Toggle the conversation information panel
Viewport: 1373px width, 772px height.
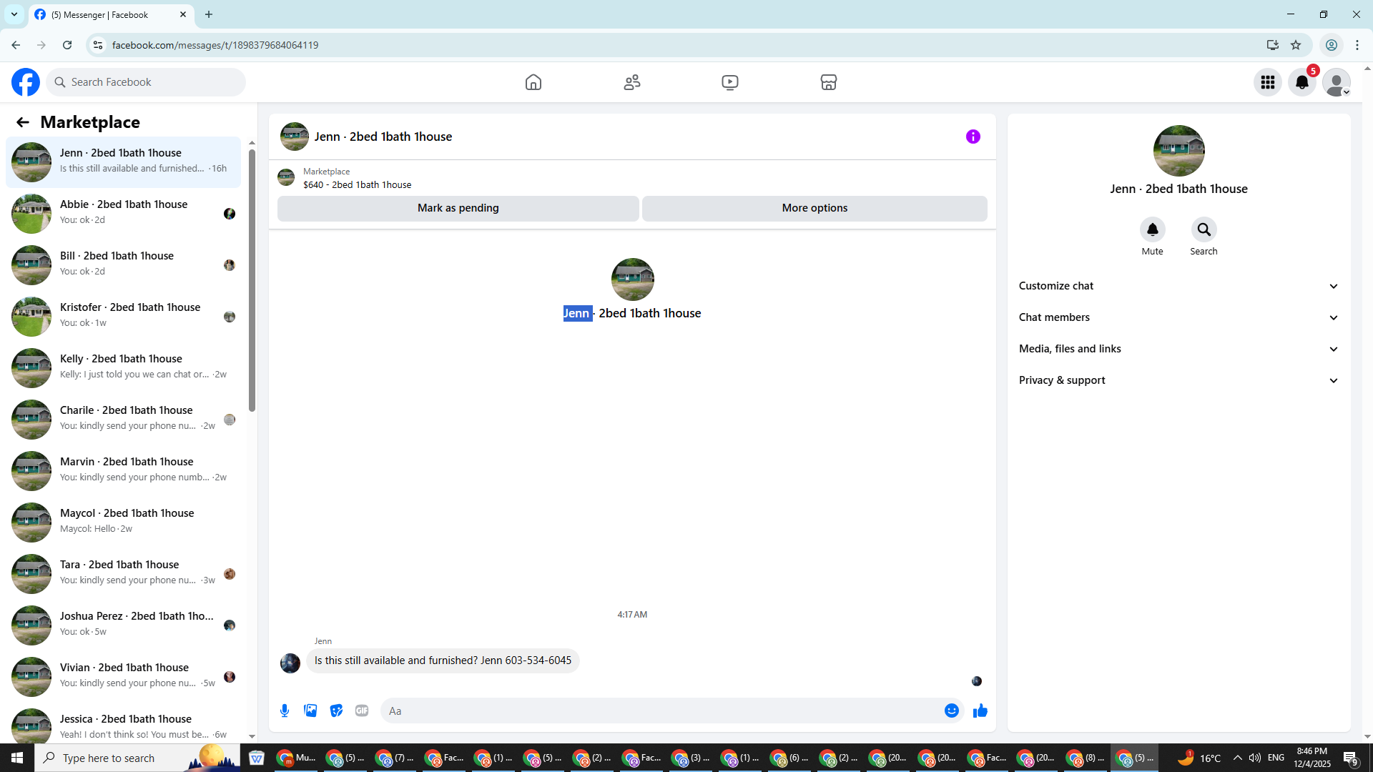point(973,137)
